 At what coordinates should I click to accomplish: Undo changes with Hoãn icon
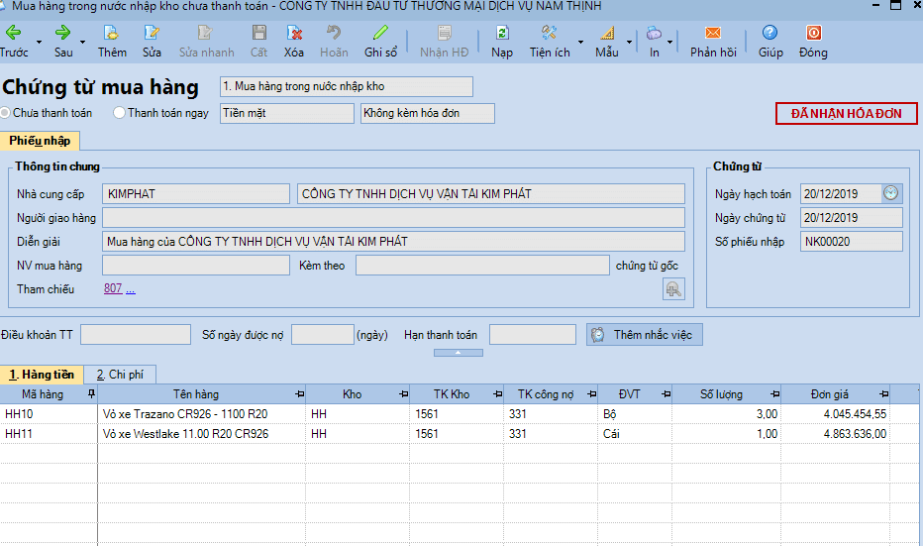(x=334, y=33)
